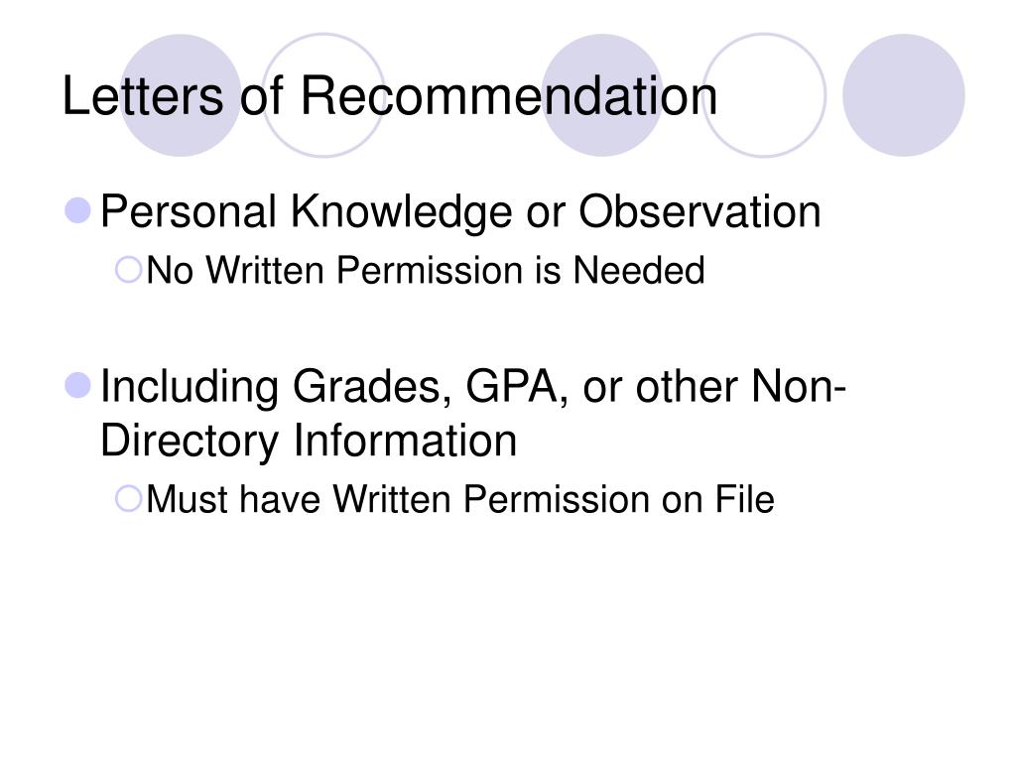Click the filled circle behind the title's ending letters
Screen dimensions: 1016x762
point(602,95)
